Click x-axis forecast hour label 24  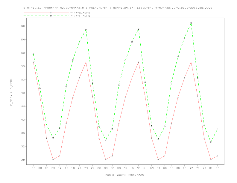86,168
